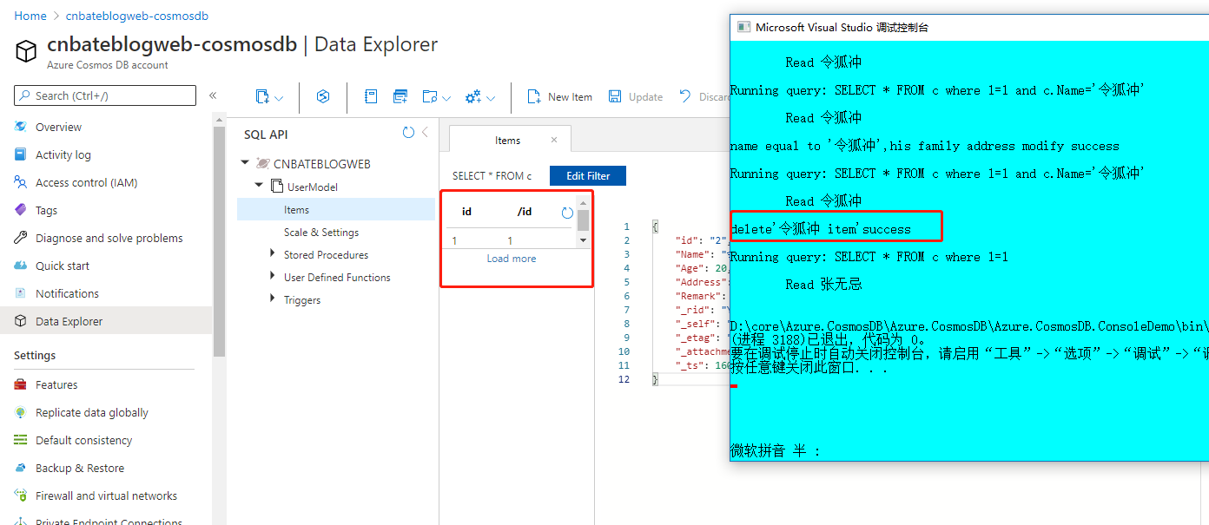Collapse the SQL API tree pane
Image resolution: width=1209 pixels, height=525 pixels.
point(425,133)
